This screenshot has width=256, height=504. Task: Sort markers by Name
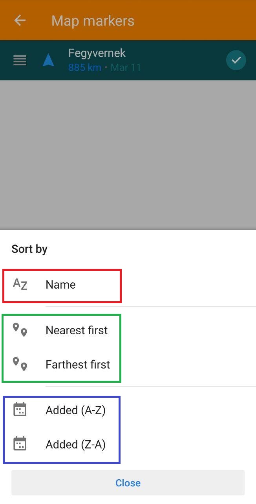(61, 285)
